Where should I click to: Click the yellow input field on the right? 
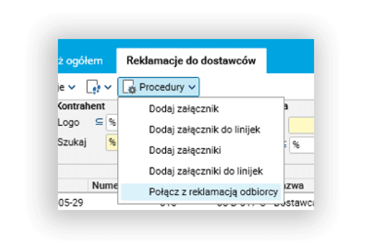coord(301,125)
